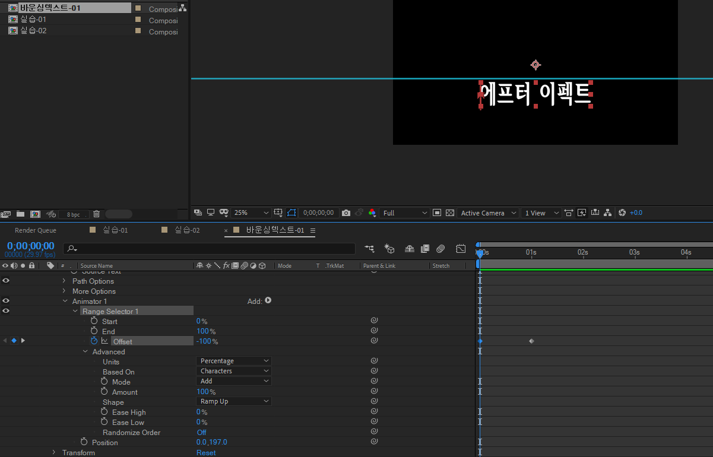Open Based On Characters dropdown

(234, 372)
